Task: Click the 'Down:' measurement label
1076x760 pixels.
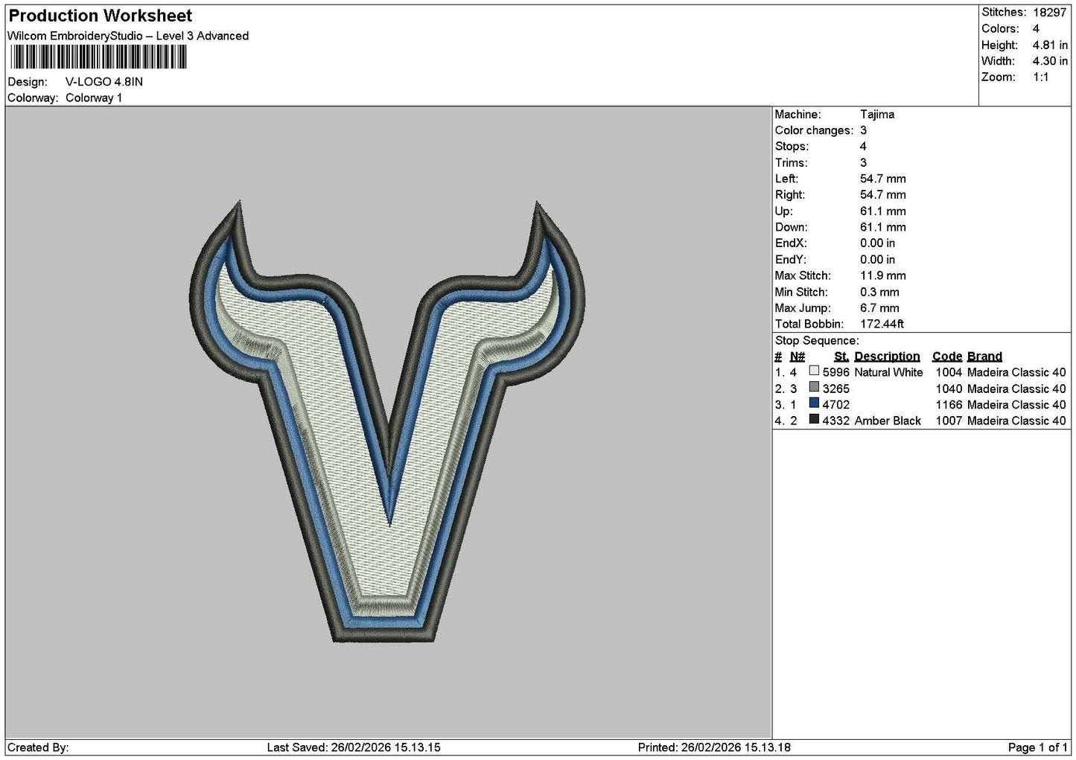Action: [x=791, y=227]
